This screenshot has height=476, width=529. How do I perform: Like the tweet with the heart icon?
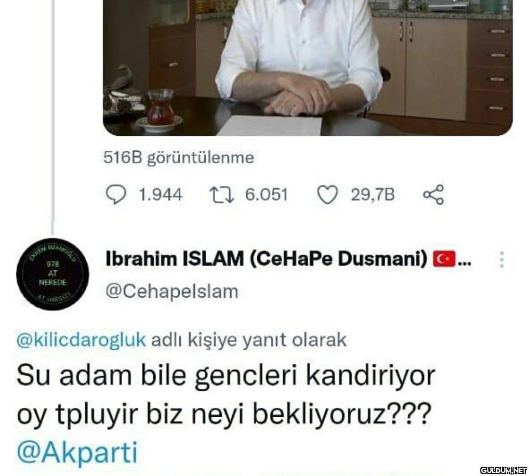328,195
